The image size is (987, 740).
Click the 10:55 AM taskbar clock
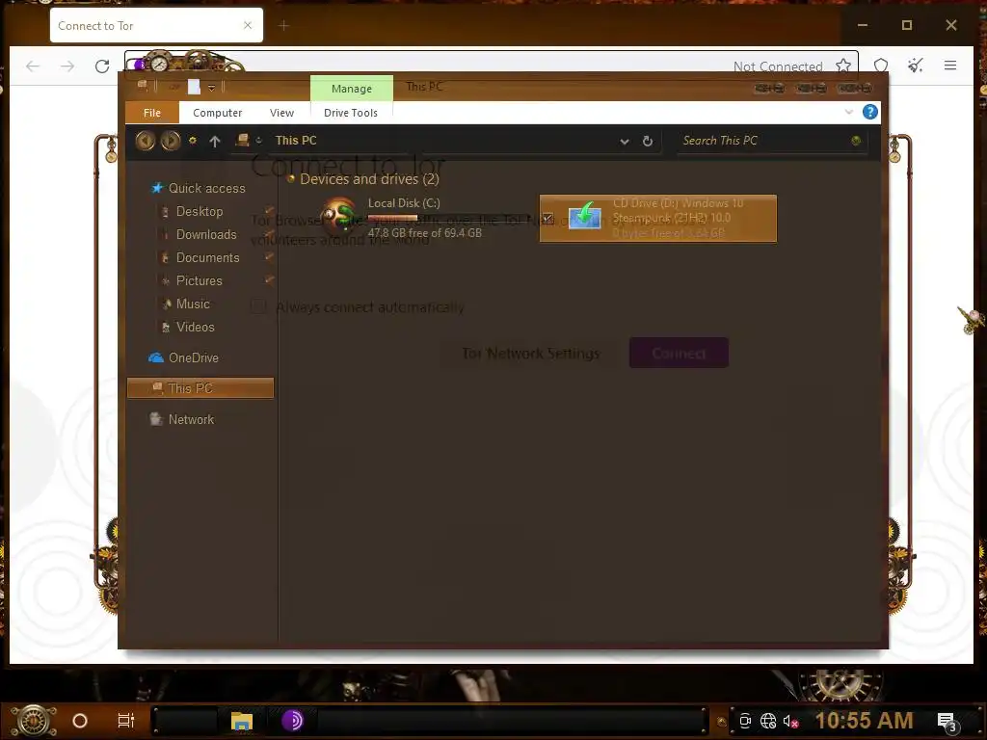pyautogui.click(x=865, y=721)
